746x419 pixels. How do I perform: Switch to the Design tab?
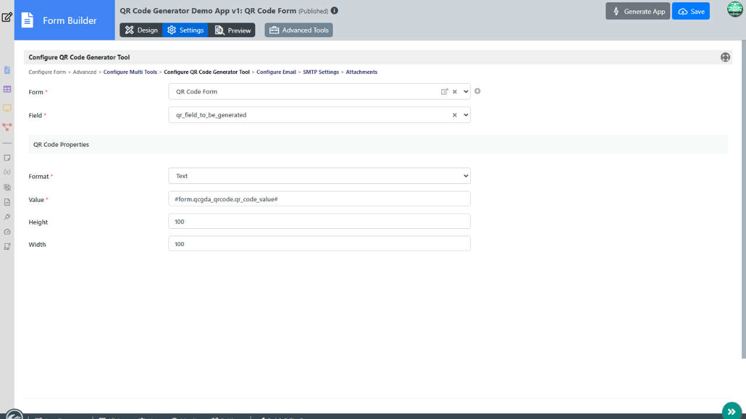141,30
